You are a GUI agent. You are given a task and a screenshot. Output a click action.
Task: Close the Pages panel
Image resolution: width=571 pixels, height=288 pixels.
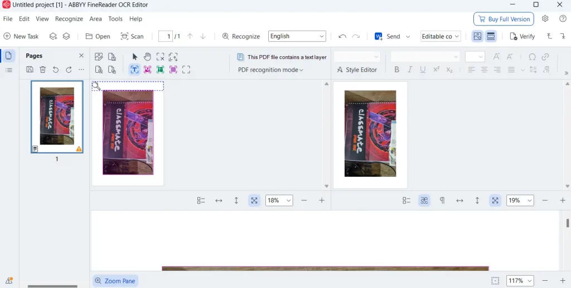[81, 56]
